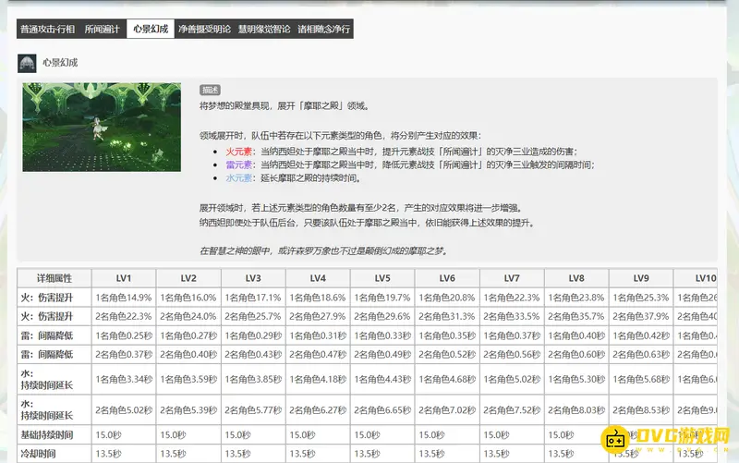
Task: Open the 净善摄受明论 tab
Action: coord(204,30)
